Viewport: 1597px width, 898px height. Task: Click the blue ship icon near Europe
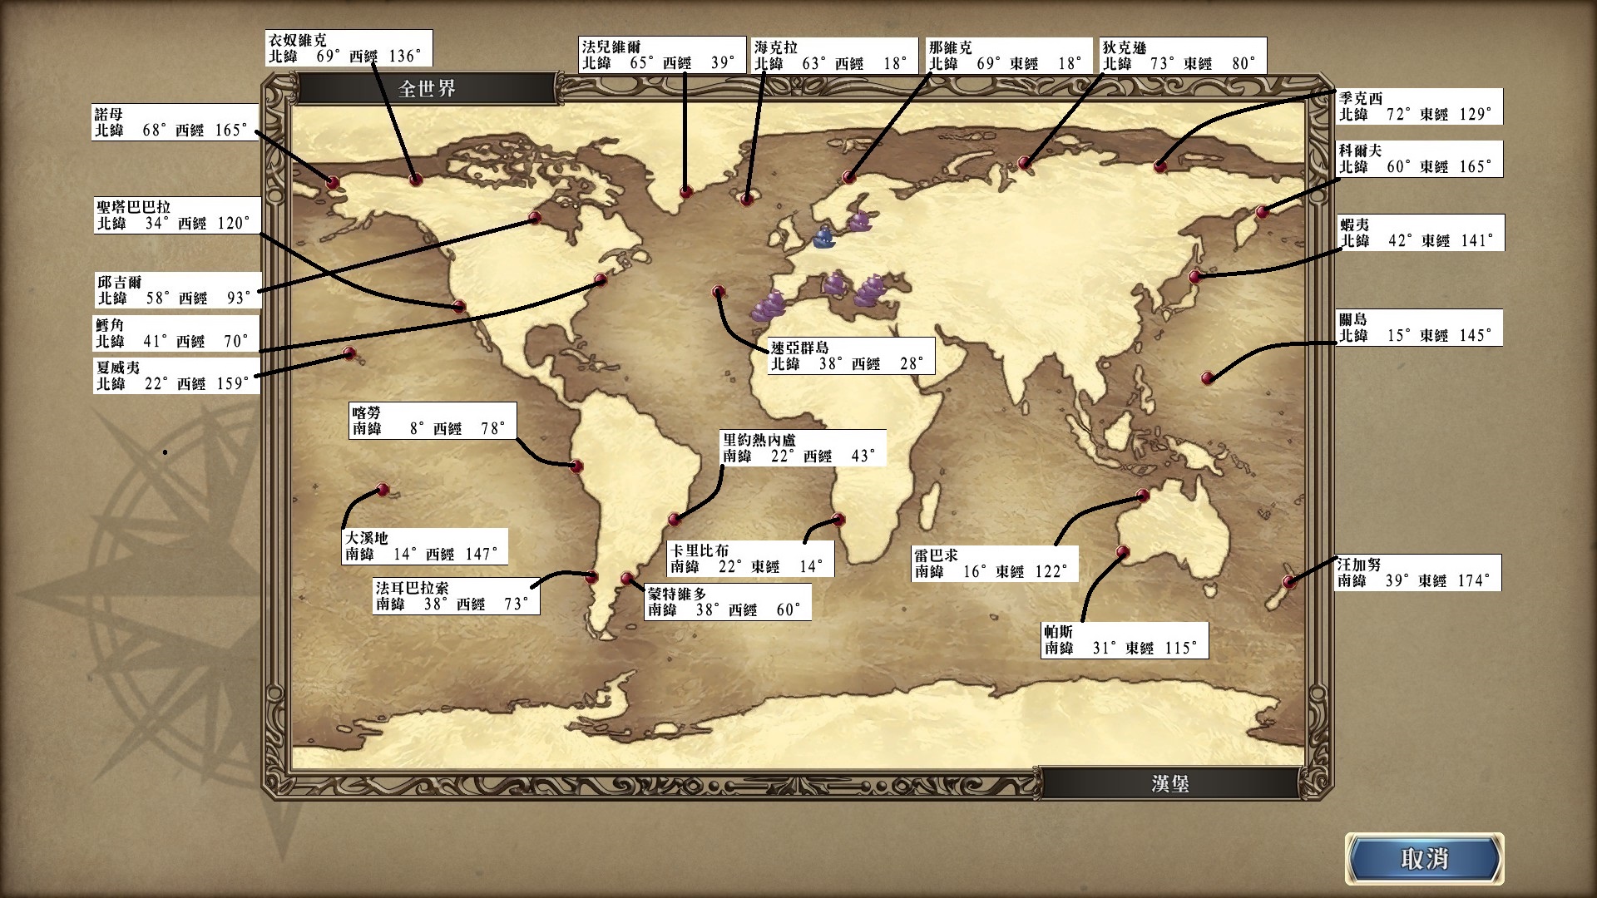pyautogui.click(x=823, y=238)
